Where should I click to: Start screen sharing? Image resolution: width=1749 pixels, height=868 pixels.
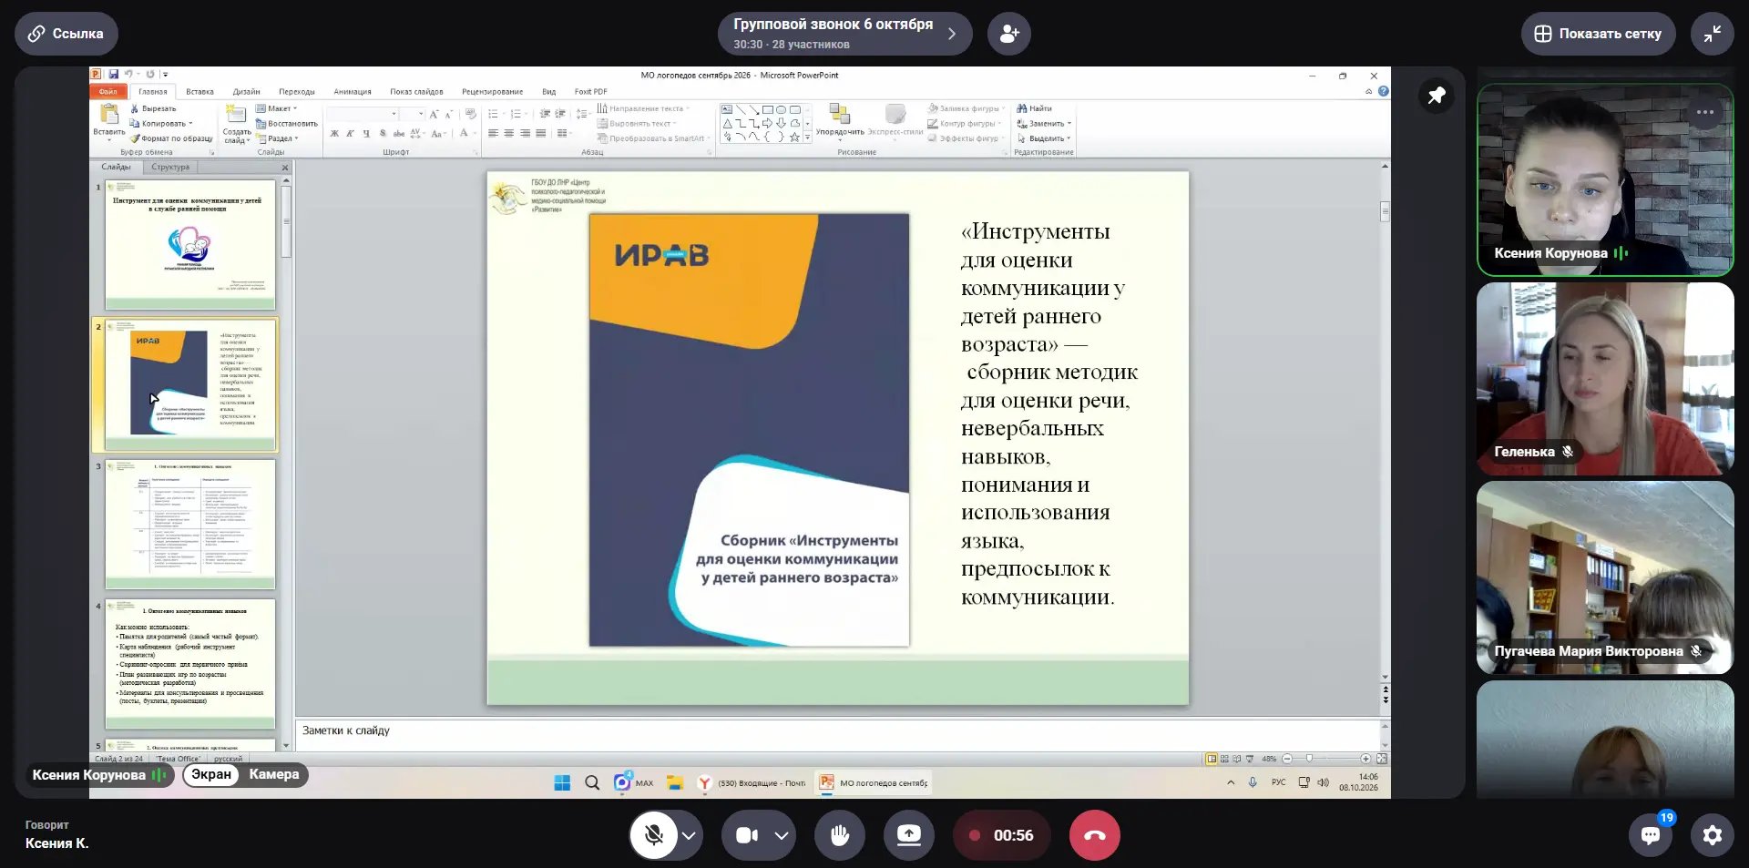pos(909,835)
